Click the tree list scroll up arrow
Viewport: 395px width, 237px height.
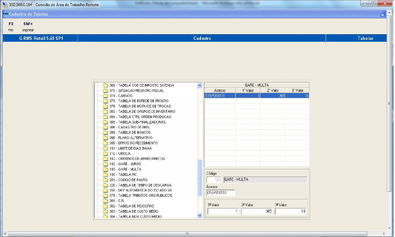(x=200, y=85)
